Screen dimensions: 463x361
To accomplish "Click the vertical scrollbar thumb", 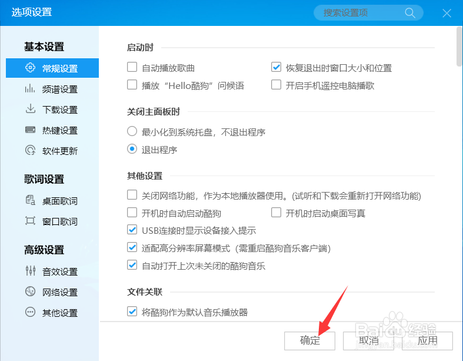I will pyautogui.click(x=459, y=47).
